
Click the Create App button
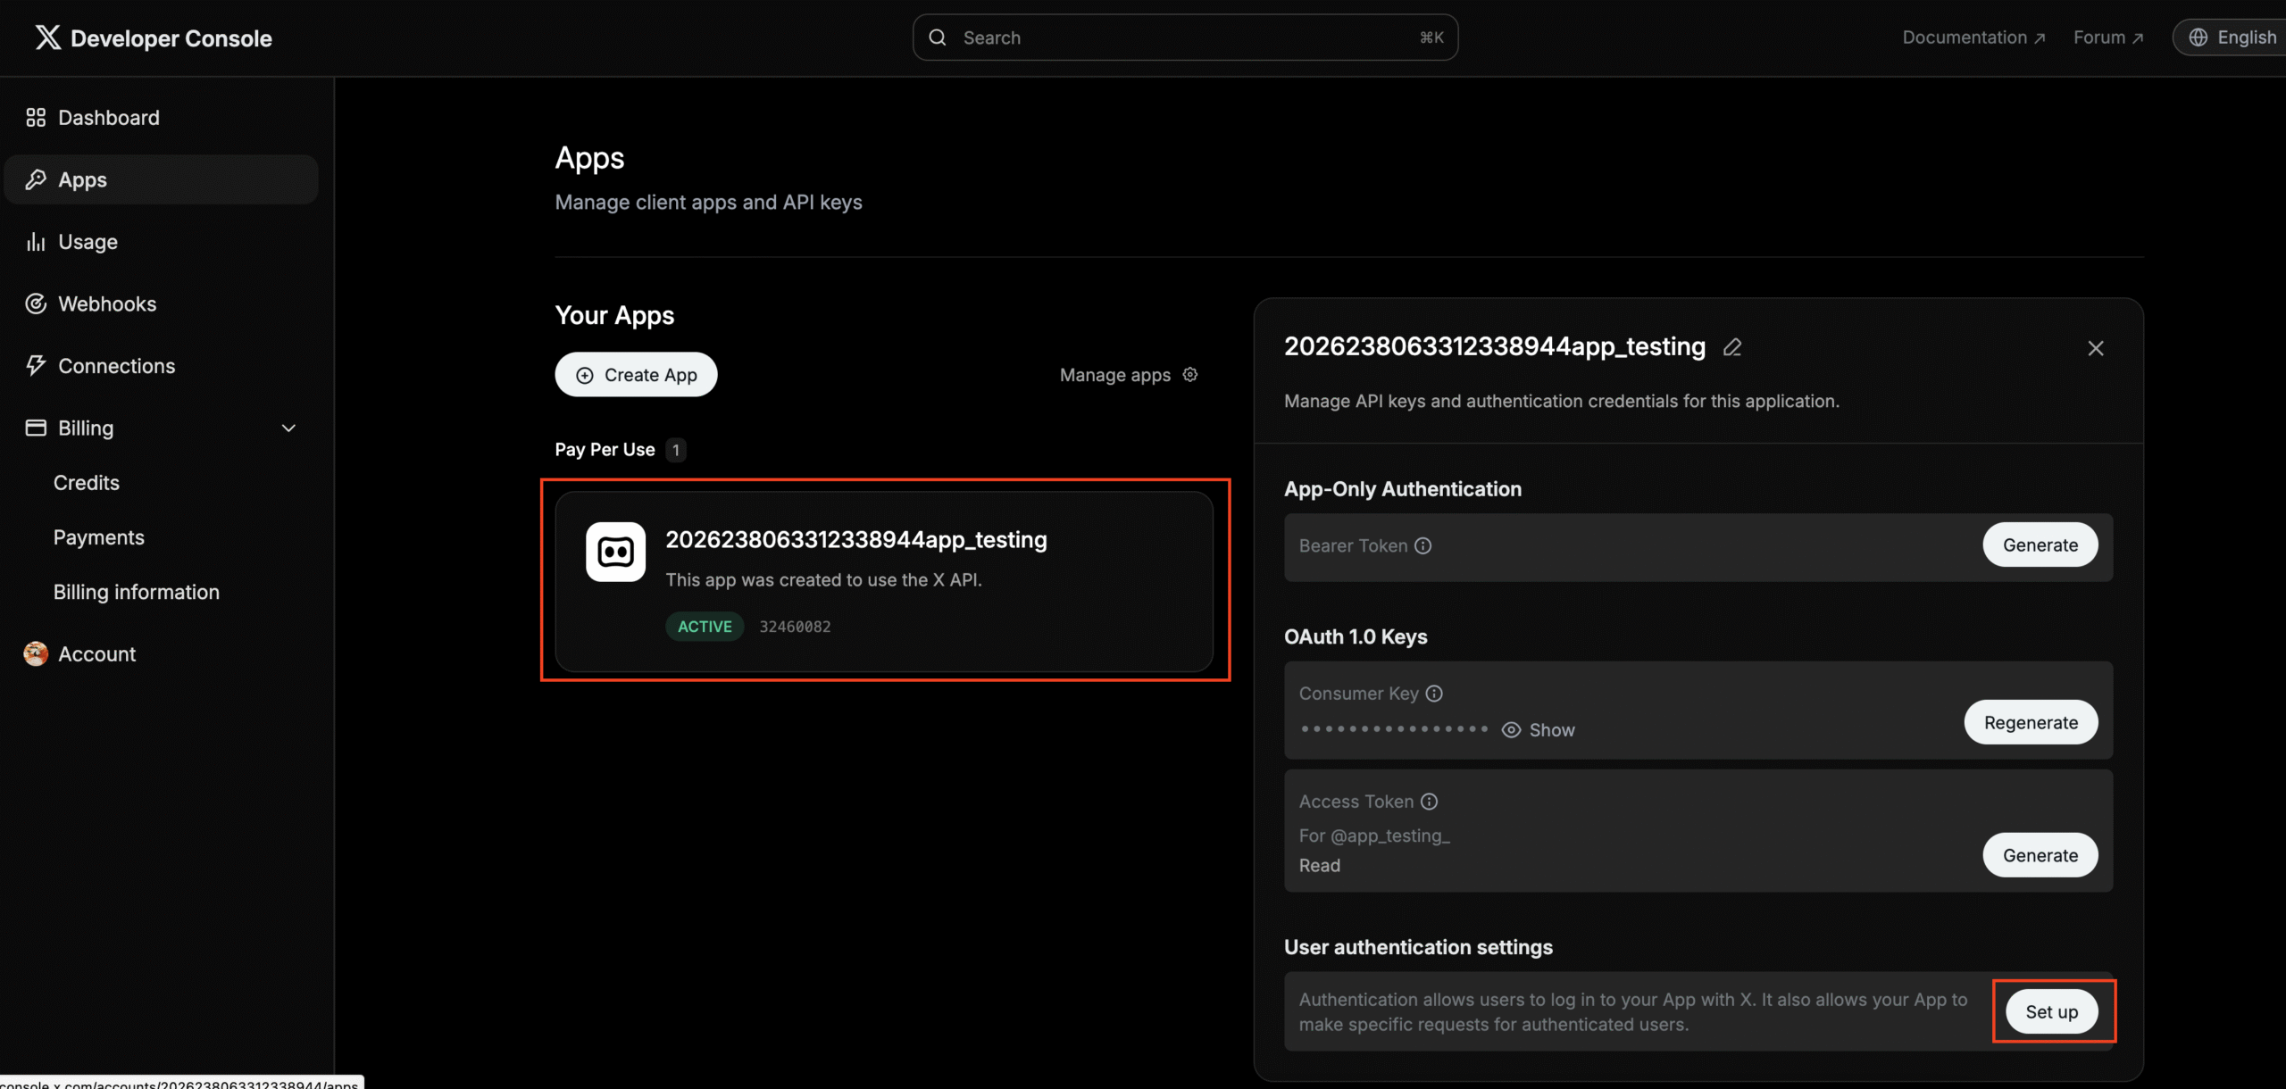(x=636, y=375)
